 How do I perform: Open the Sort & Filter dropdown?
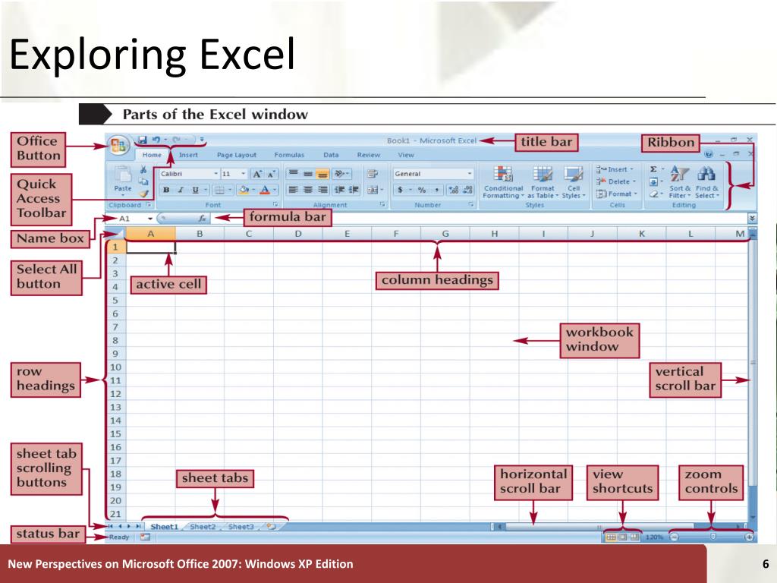[x=680, y=182]
